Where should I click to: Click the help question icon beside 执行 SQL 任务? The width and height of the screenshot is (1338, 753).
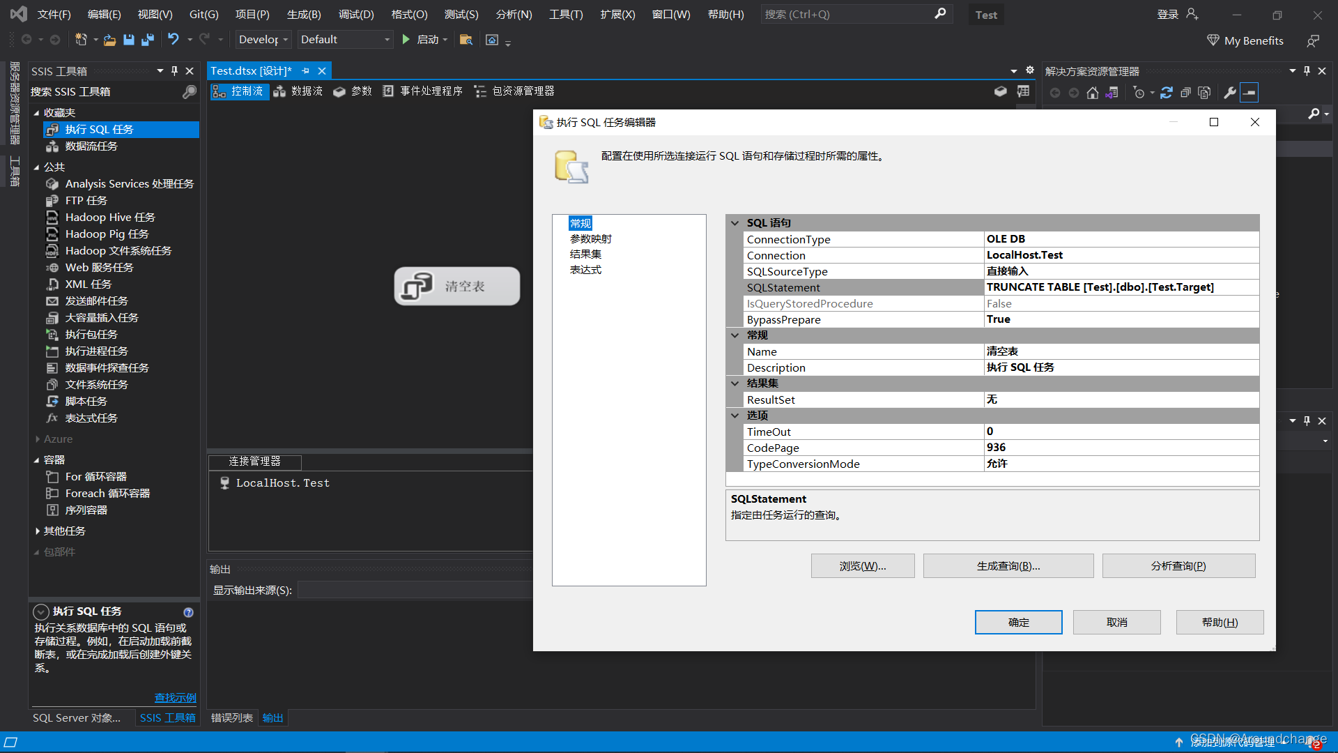pyautogui.click(x=188, y=612)
